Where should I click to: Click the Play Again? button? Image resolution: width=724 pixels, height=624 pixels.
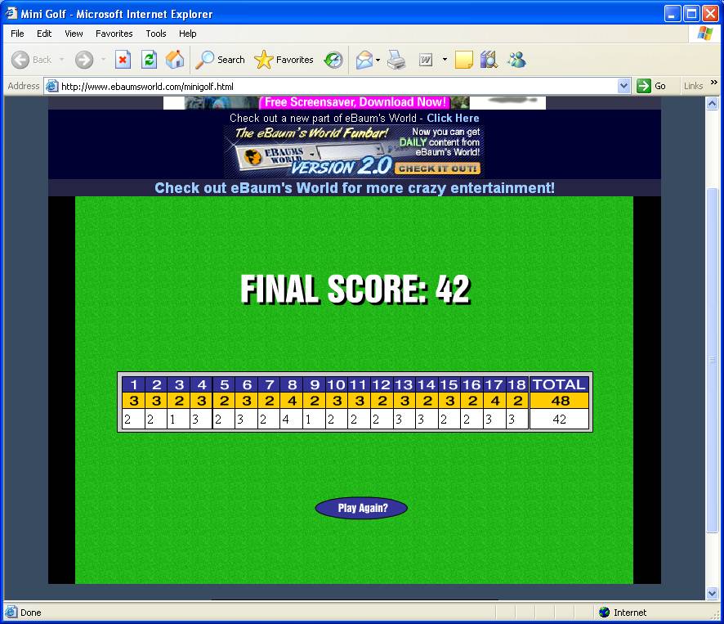(361, 508)
